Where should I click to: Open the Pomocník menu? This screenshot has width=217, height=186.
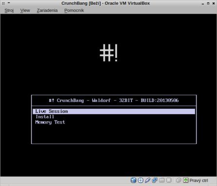74,10
